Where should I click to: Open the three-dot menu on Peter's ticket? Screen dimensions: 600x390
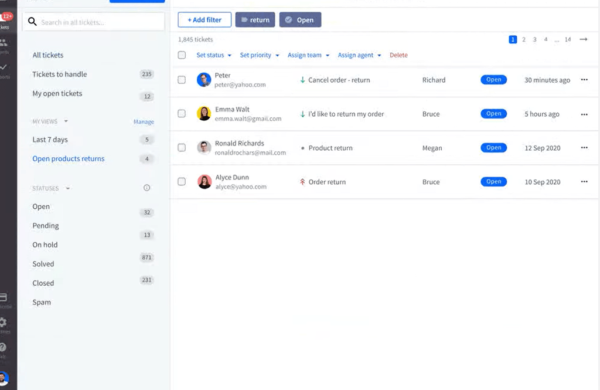[x=584, y=80]
